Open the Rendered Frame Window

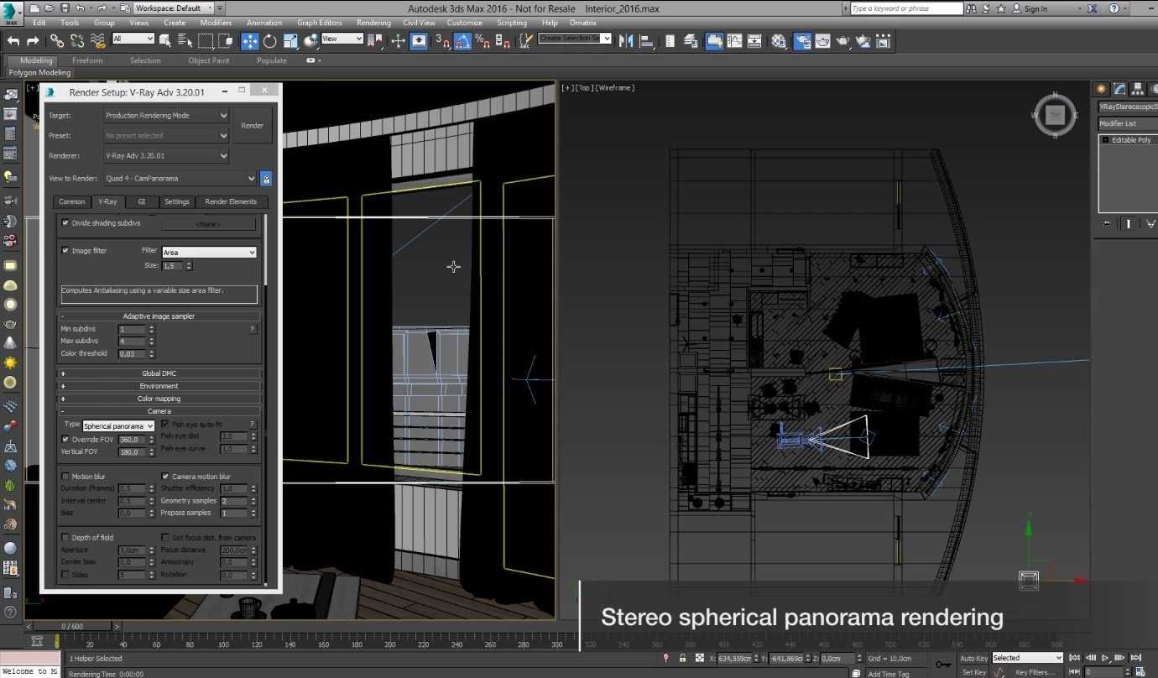click(823, 40)
